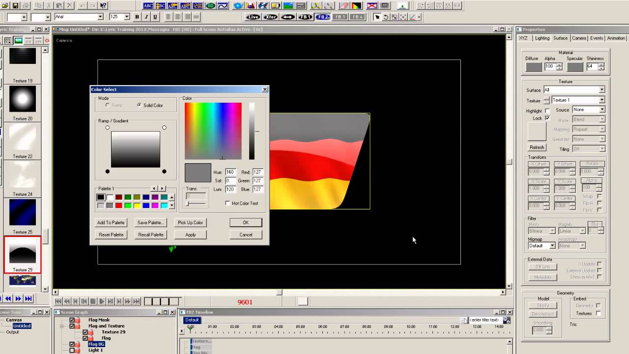Toggle underline text formatting
The image size is (629, 354).
click(x=155, y=17)
